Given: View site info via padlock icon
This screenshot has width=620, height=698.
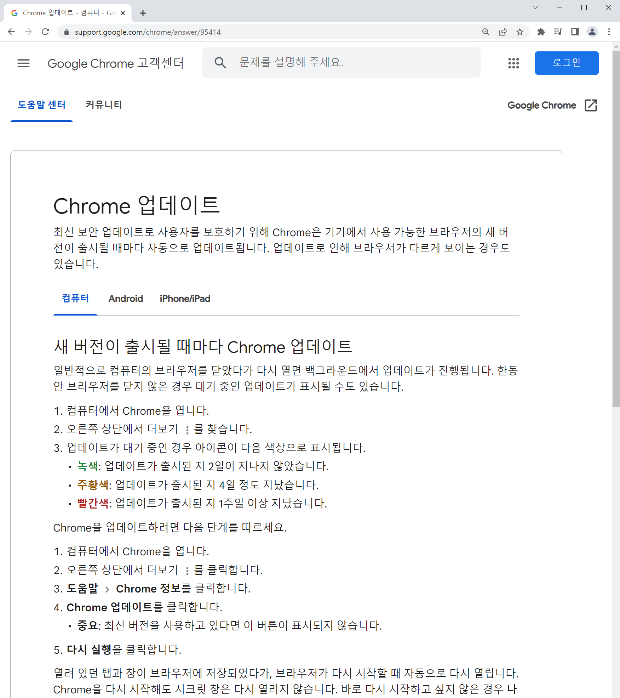Looking at the screenshot, I should [66, 32].
